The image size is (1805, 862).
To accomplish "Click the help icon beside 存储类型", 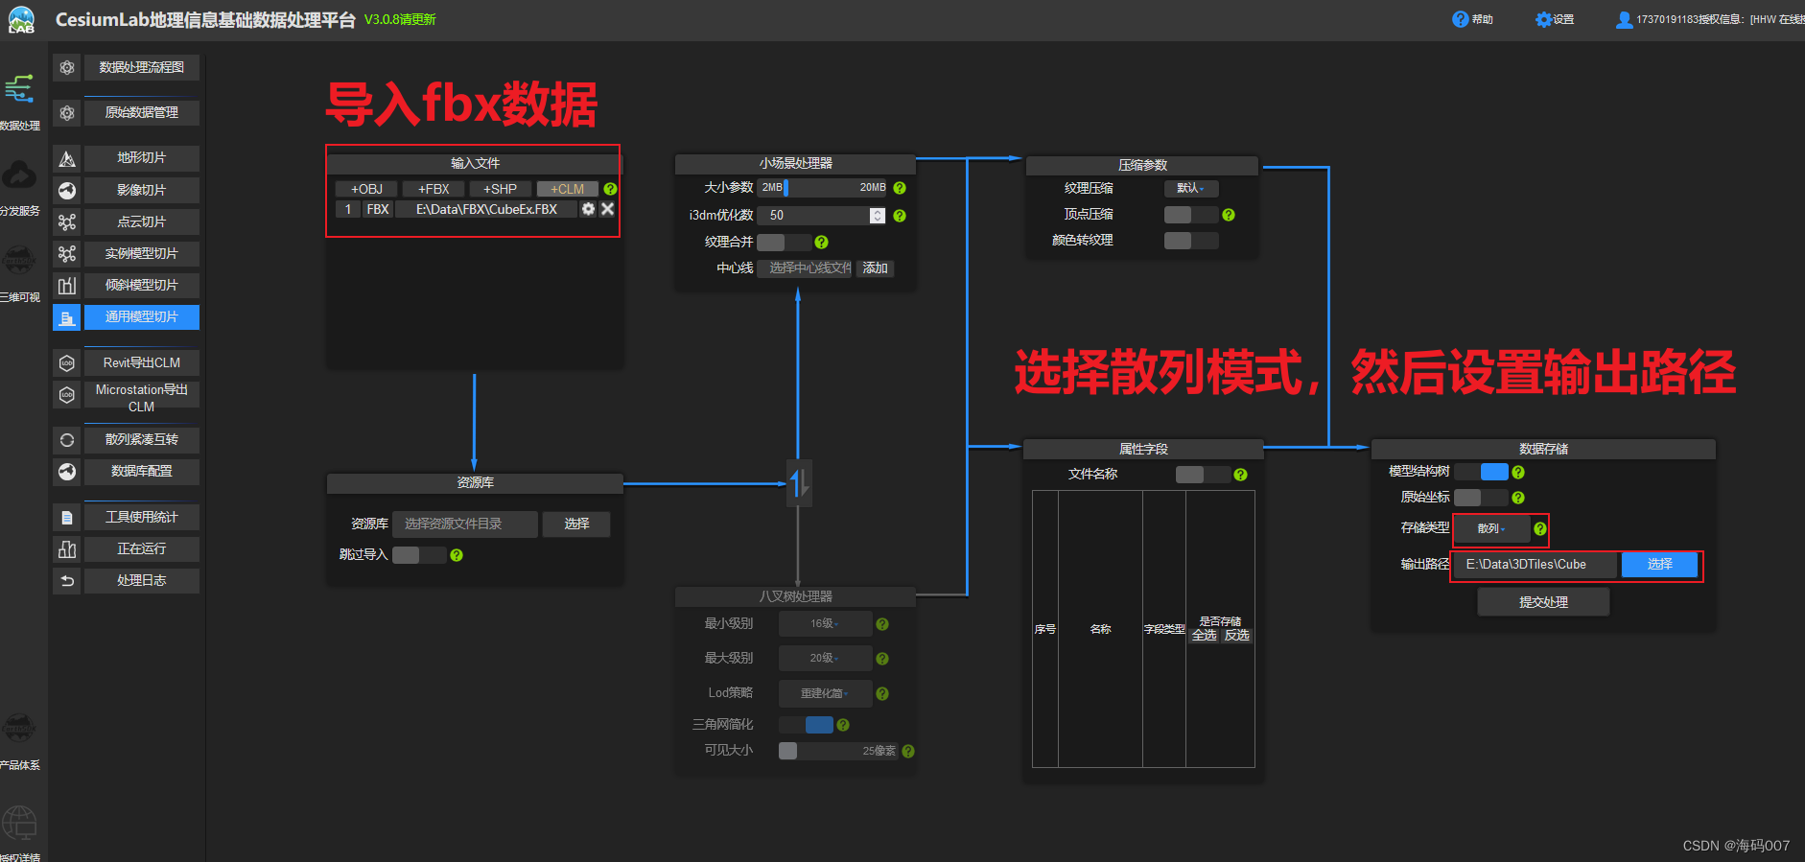I will [x=1540, y=528].
